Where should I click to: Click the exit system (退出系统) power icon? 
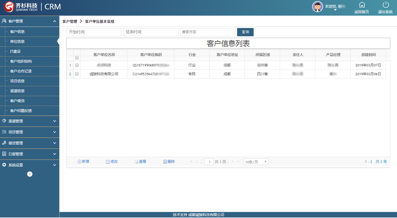pyautogui.click(x=385, y=5)
